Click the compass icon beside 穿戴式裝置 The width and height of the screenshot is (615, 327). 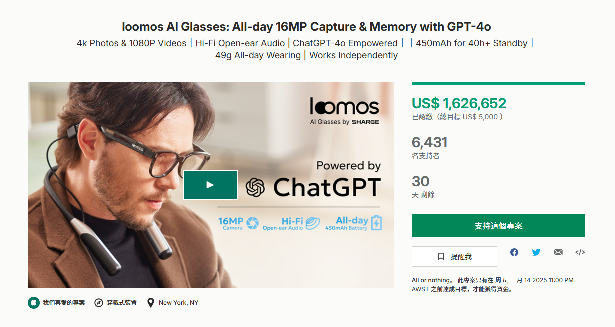pos(99,303)
